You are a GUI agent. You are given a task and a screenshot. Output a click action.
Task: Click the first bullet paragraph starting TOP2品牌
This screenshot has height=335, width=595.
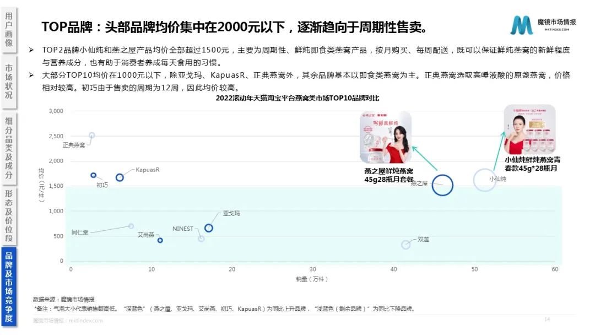pos(306,56)
